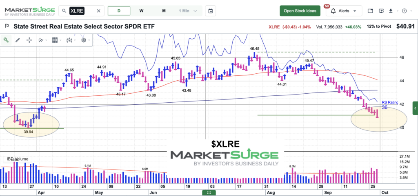Image resolution: width=418 pixels, height=196 pixels.
Task: Click the download icon
Action: [391, 11]
